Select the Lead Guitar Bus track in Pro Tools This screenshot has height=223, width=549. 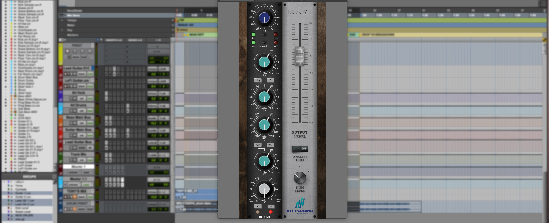(x=79, y=142)
